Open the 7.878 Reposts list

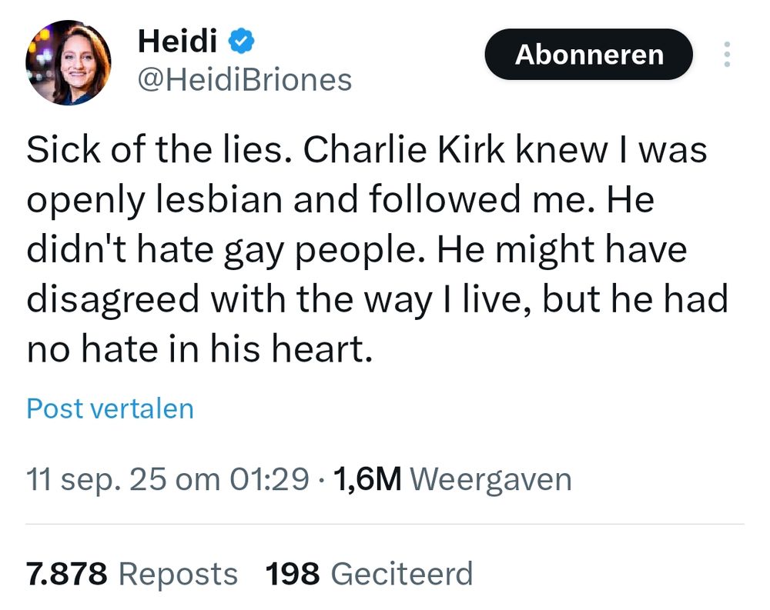pyautogui.click(x=132, y=574)
